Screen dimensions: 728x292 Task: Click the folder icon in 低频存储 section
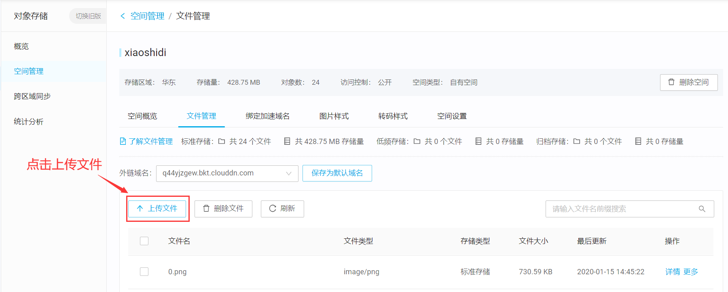pyautogui.click(x=417, y=141)
